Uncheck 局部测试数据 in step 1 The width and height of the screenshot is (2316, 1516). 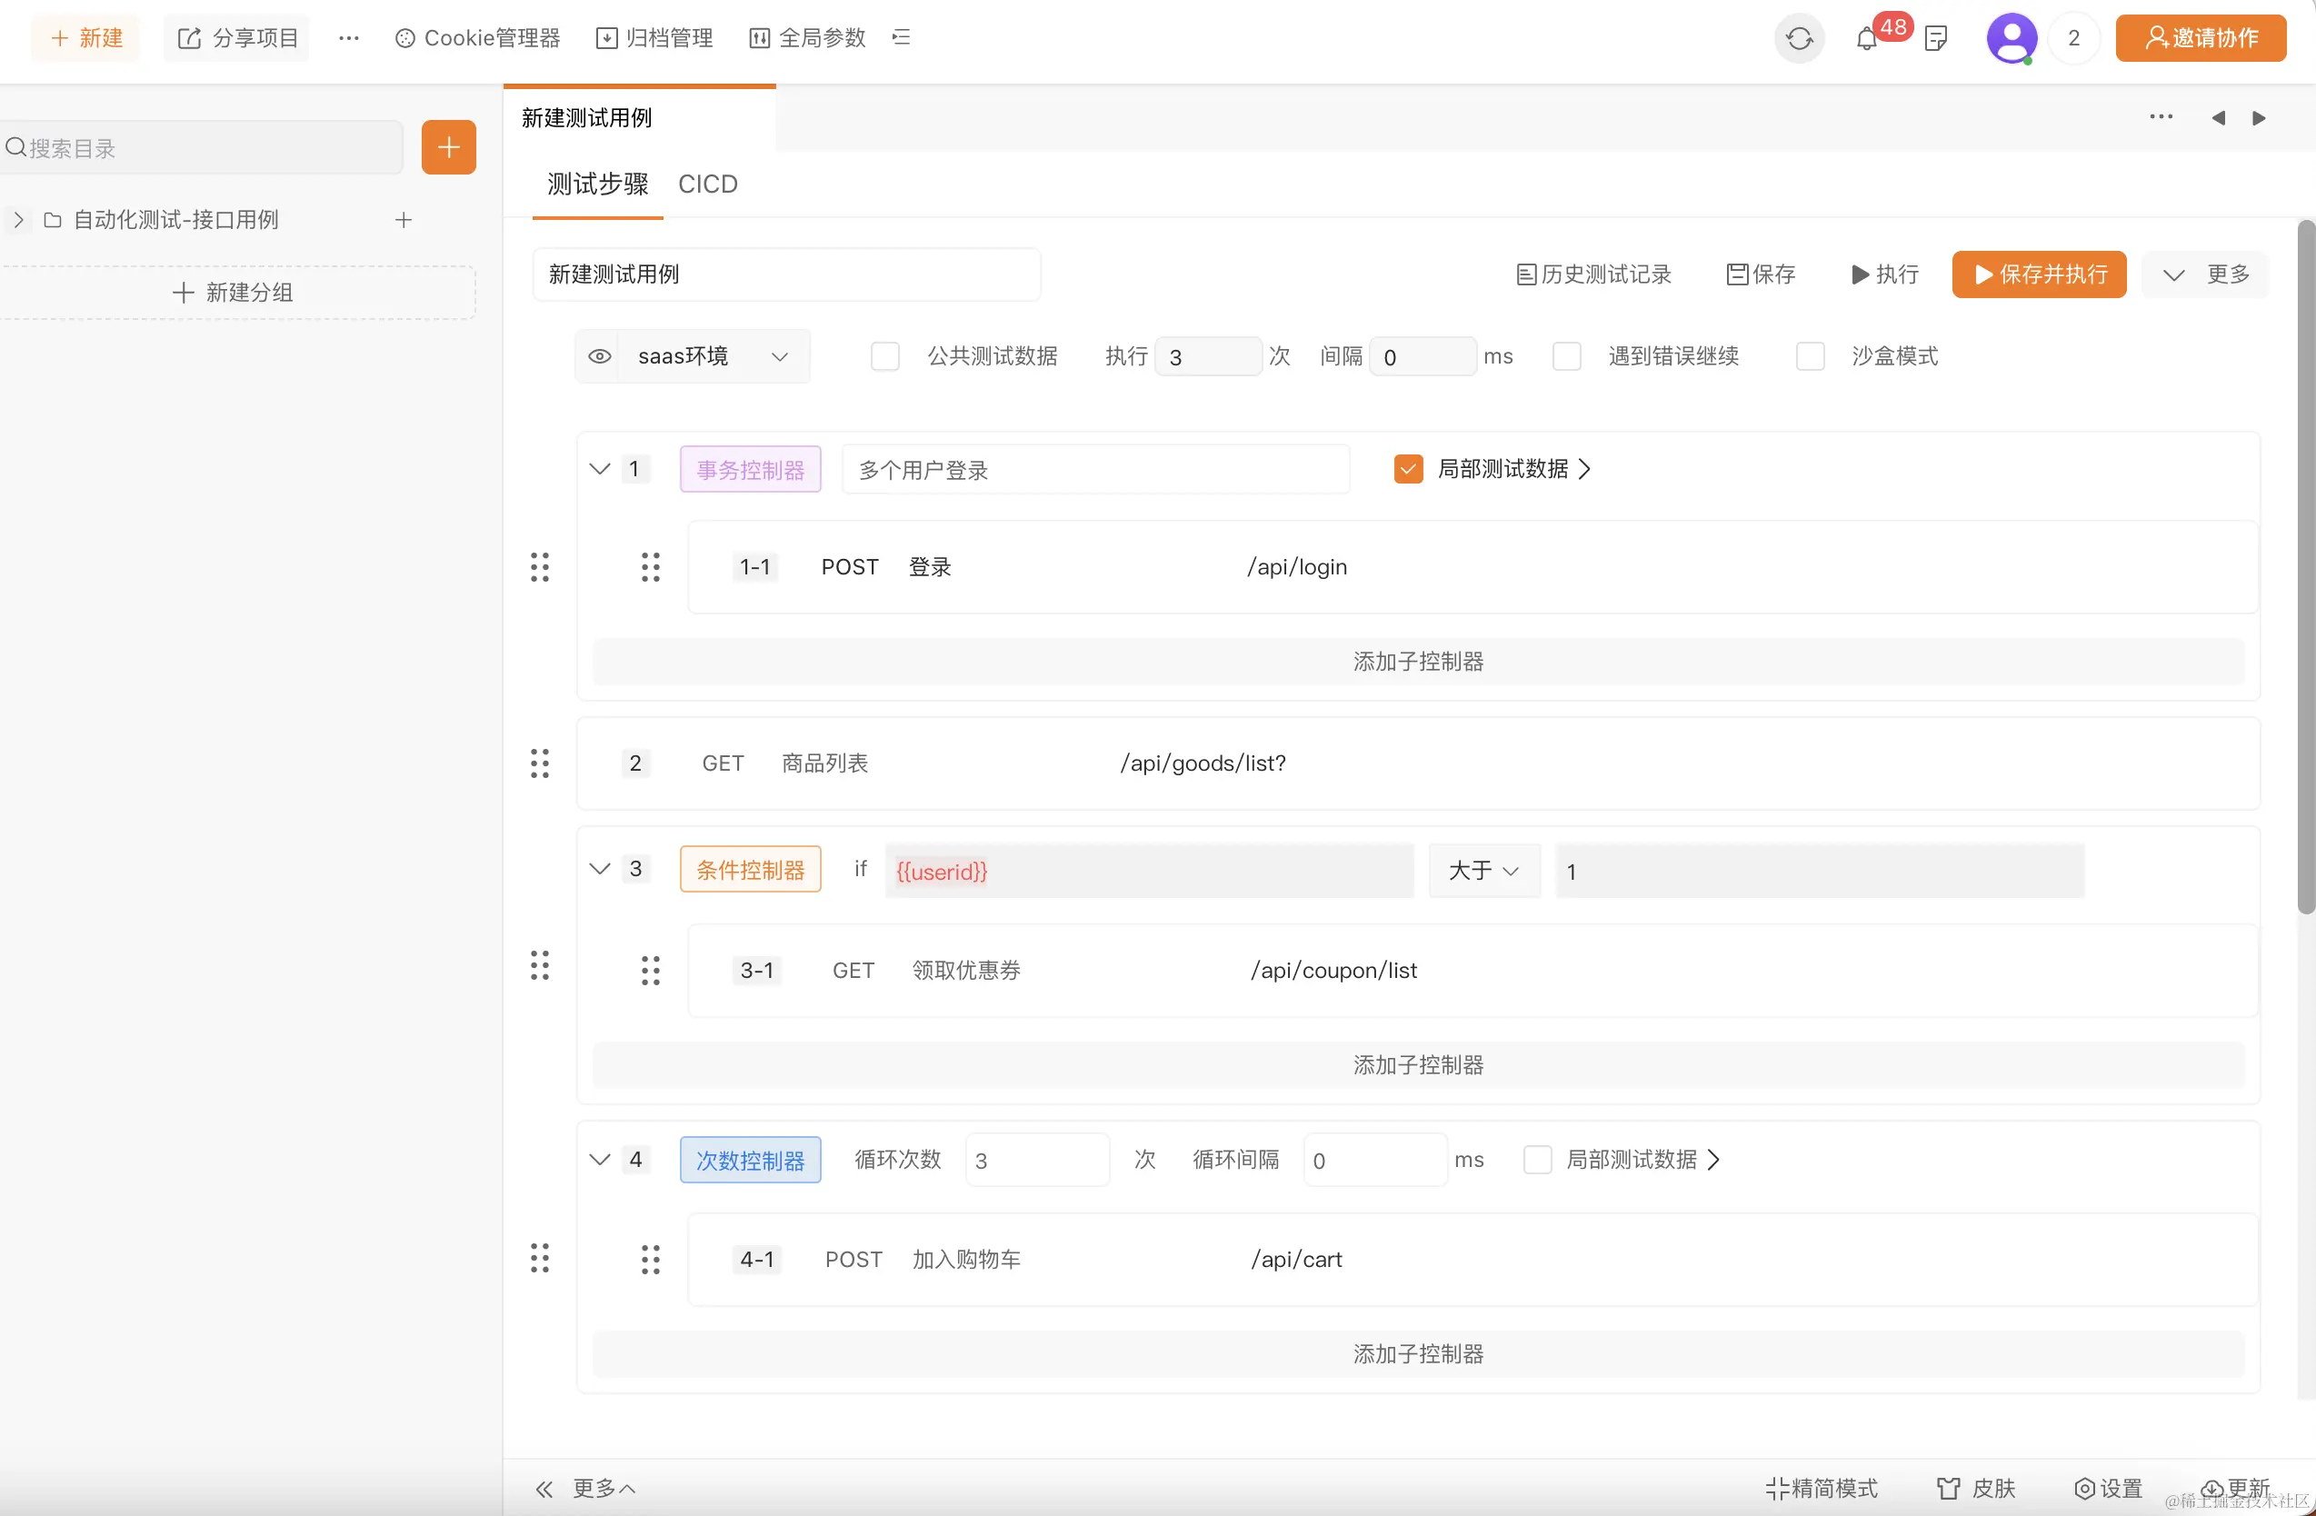tap(1408, 470)
